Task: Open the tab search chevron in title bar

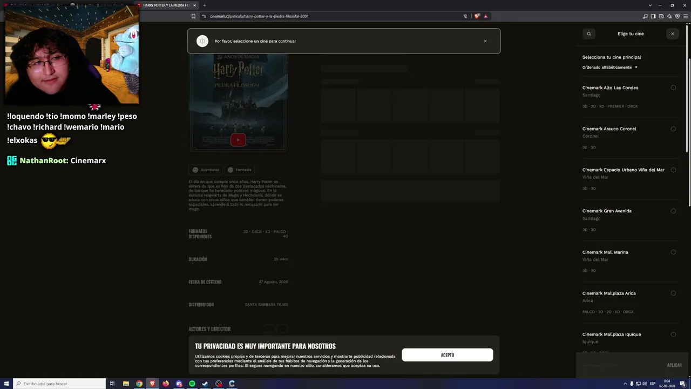Action: click(650, 5)
